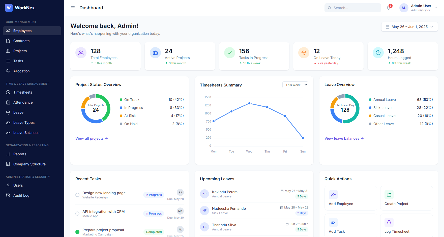Click the NF avatar of Nadeesha Fernando
The width and height of the screenshot is (444, 237).
click(x=204, y=211)
